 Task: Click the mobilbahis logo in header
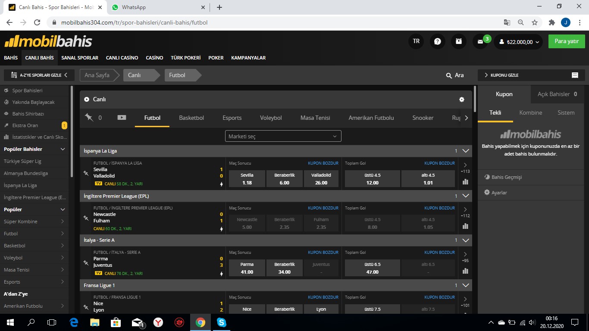tap(48, 41)
